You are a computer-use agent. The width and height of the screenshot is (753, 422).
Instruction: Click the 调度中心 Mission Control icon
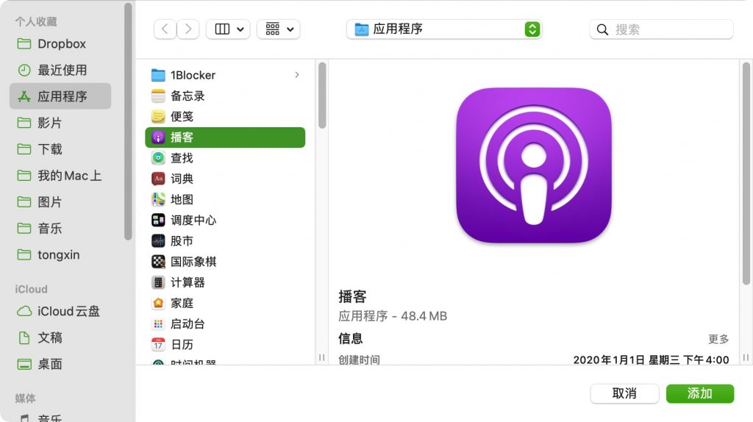click(x=158, y=220)
